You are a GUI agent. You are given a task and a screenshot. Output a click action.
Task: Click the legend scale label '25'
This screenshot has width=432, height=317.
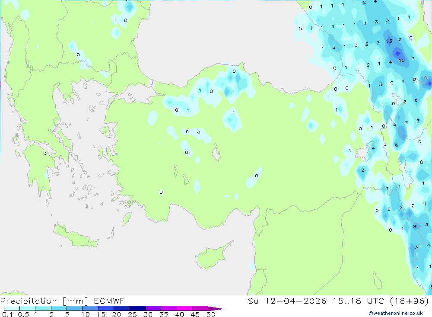pyautogui.click(x=132, y=314)
